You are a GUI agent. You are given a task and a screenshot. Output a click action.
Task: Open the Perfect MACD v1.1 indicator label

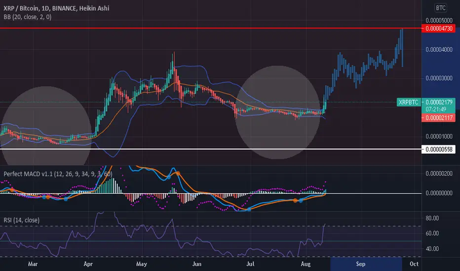pyautogui.click(x=58, y=174)
